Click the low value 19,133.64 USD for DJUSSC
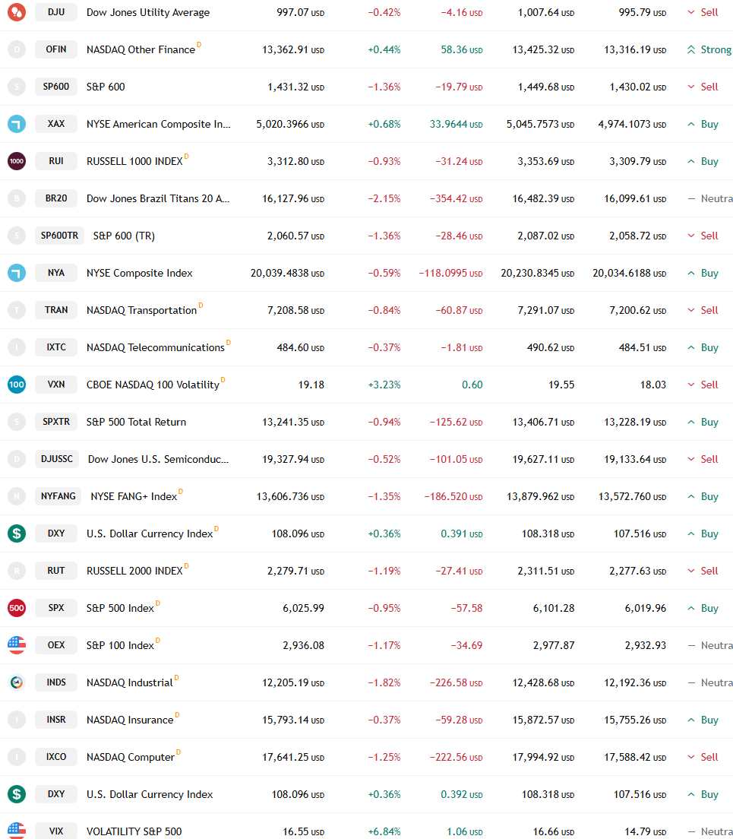The width and height of the screenshot is (733, 839). coord(635,459)
